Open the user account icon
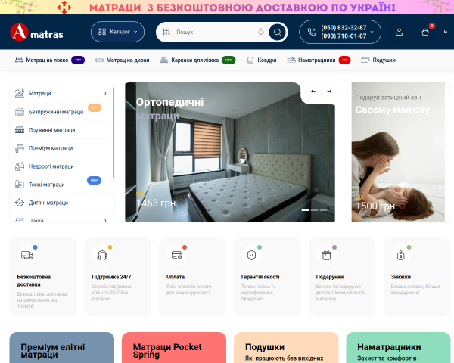This screenshot has height=363, width=454. point(399,32)
